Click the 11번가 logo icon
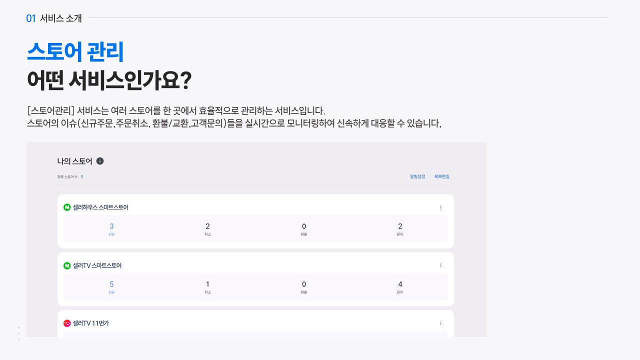 [67, 323]
